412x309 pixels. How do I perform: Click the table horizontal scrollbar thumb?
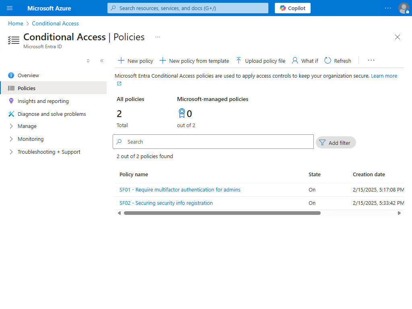[x=222, y=213]
